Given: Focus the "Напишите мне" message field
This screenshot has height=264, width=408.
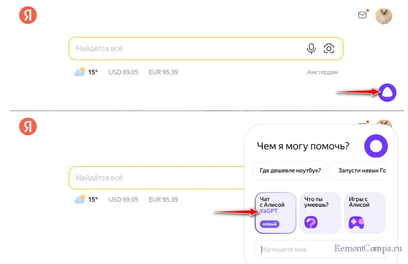Looking at the screenshot, I should (x=308, y=249).
